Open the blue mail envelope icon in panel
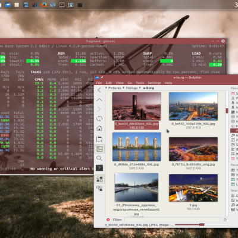 coord(8,5)
